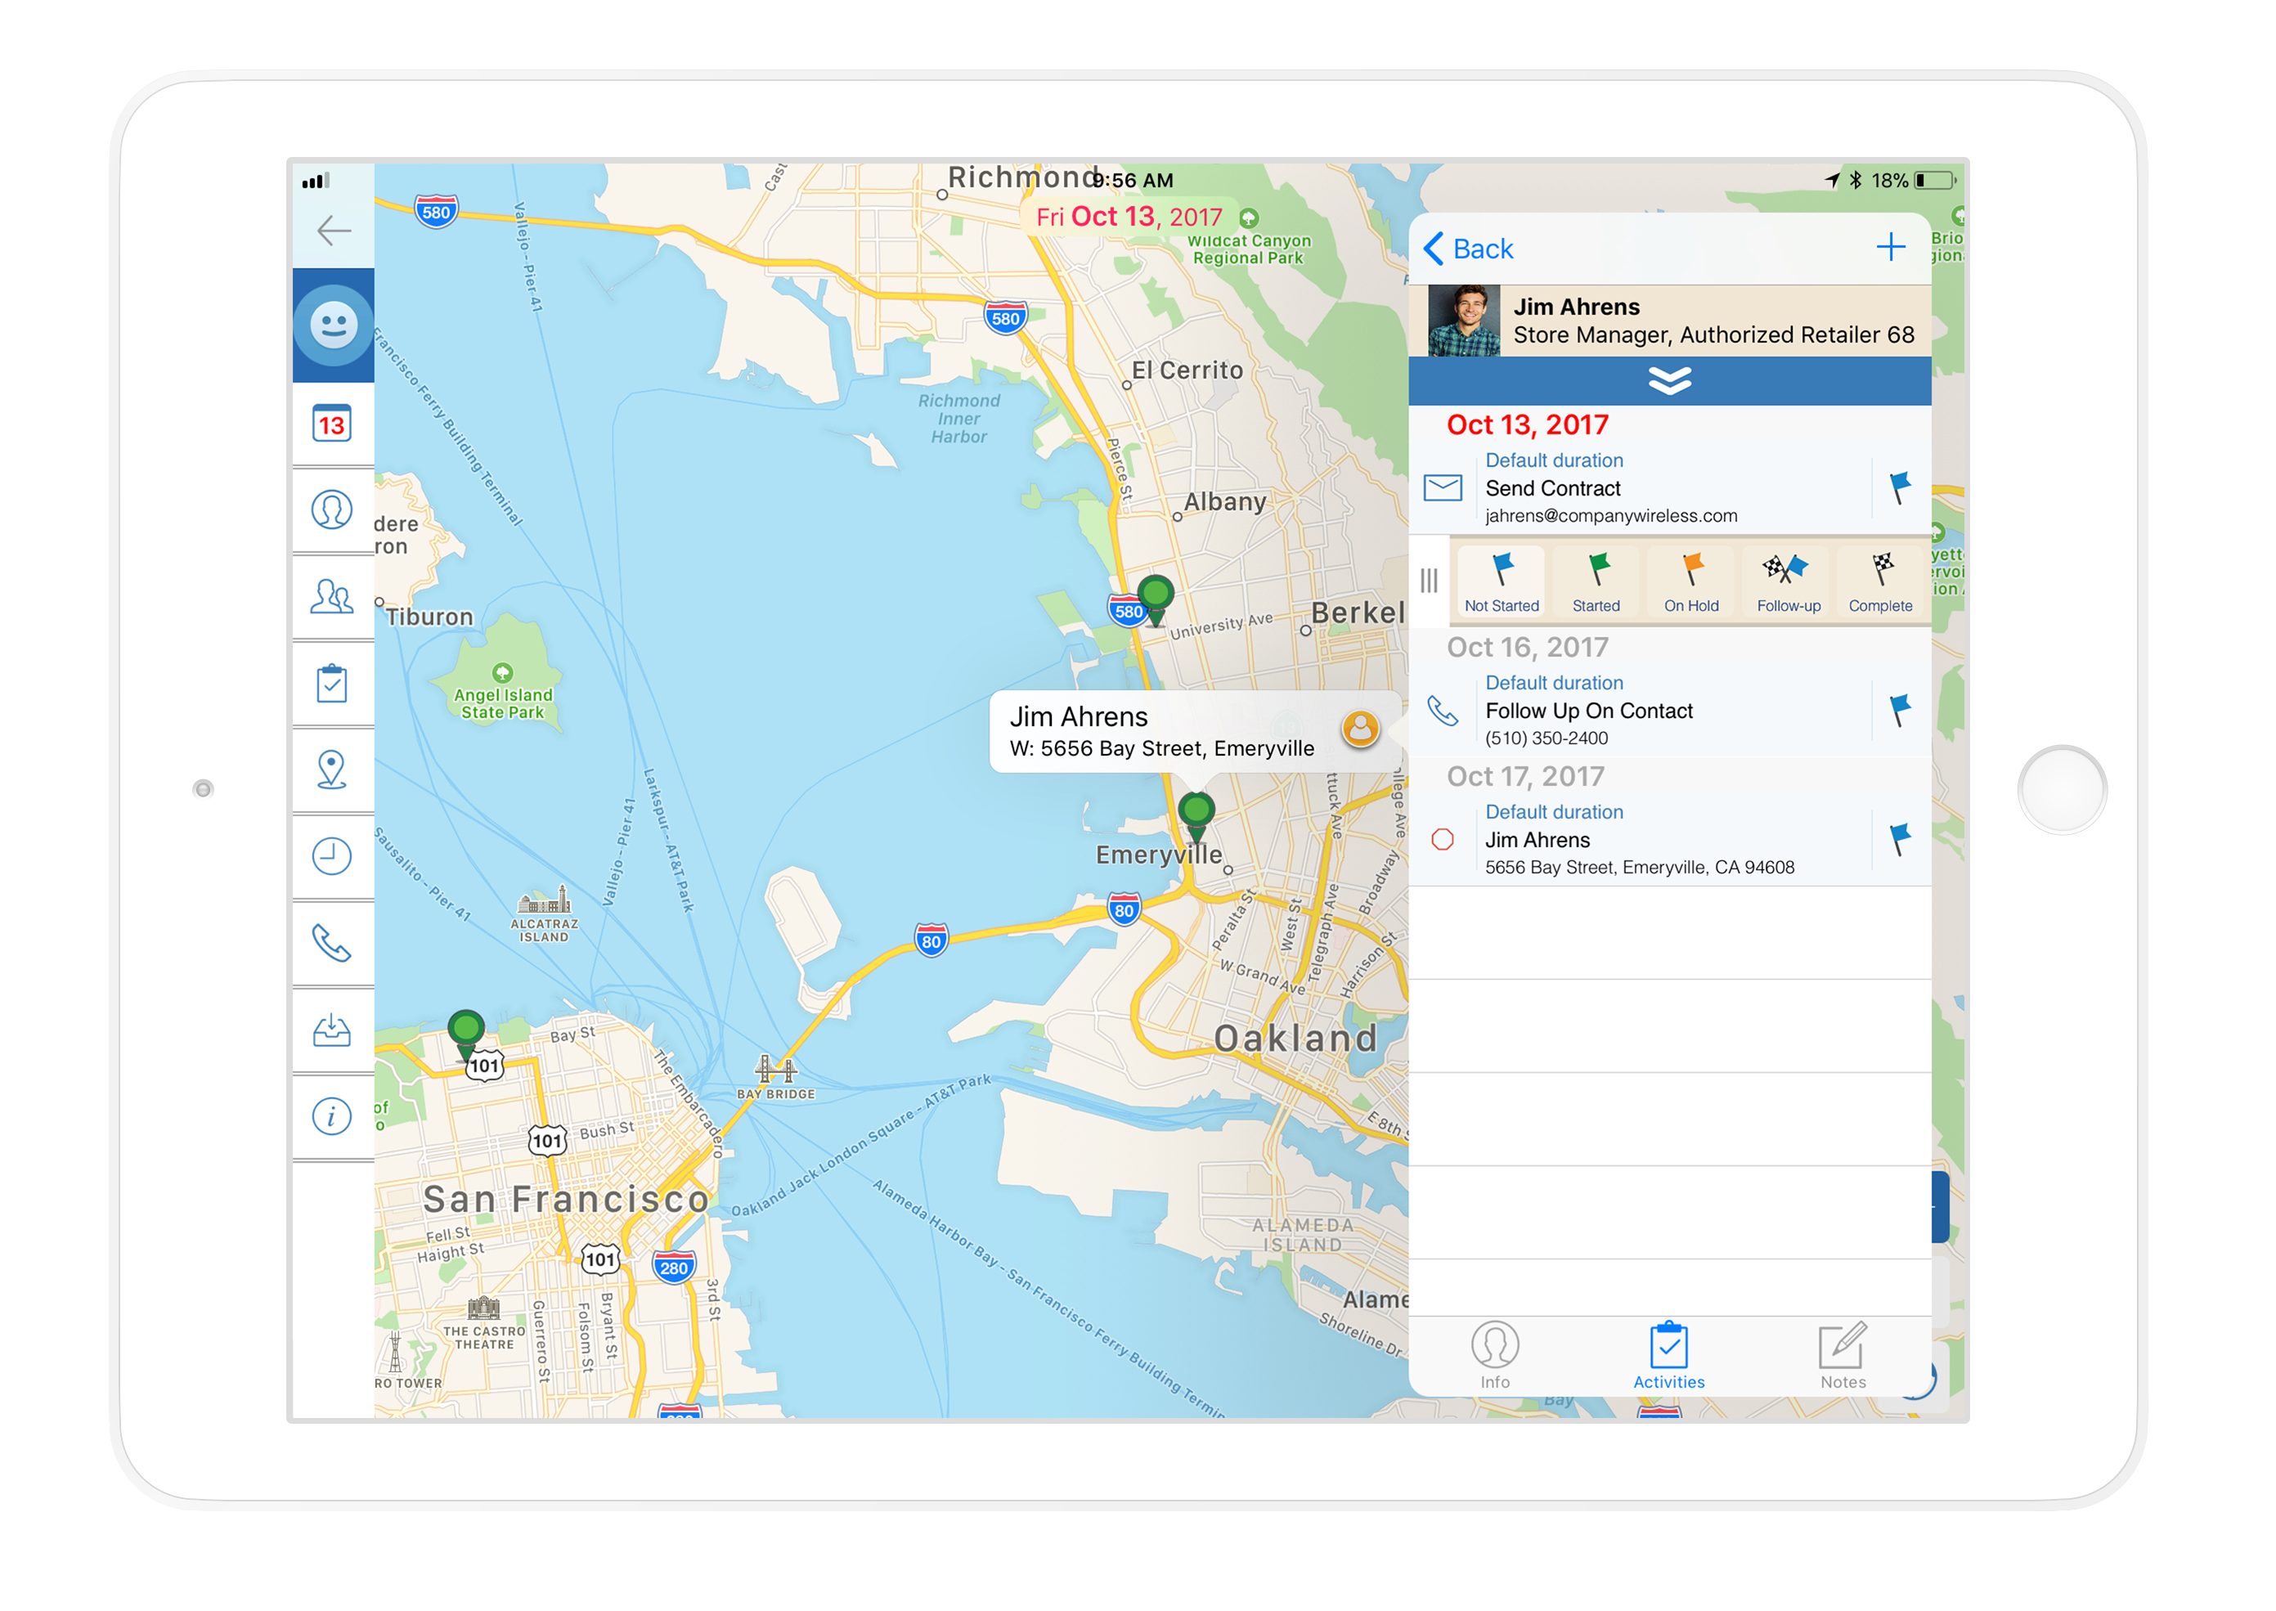The width and height of the screenshot is (2276, 1611).
Task: Tap Jim Ahrens profile photo thumbnail
Action: pos(1463,321)
